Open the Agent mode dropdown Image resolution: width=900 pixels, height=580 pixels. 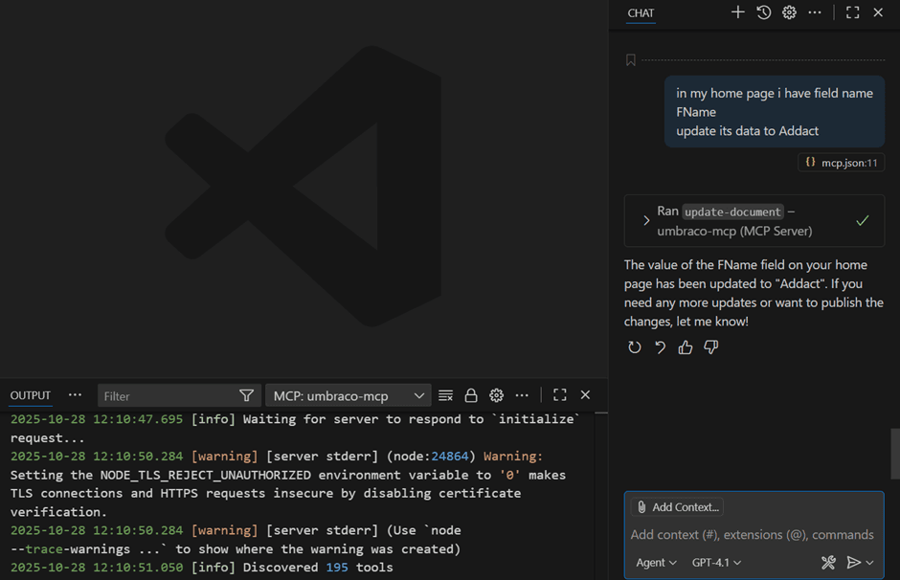point(656,563)
